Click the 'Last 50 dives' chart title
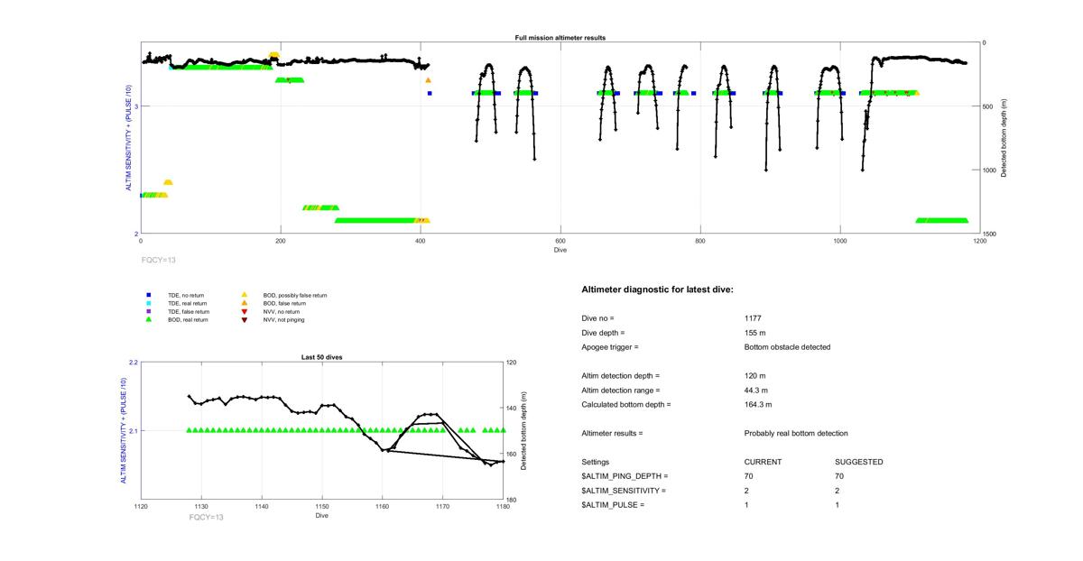This screenshot has width=1083, height=561. pos(321,357)
